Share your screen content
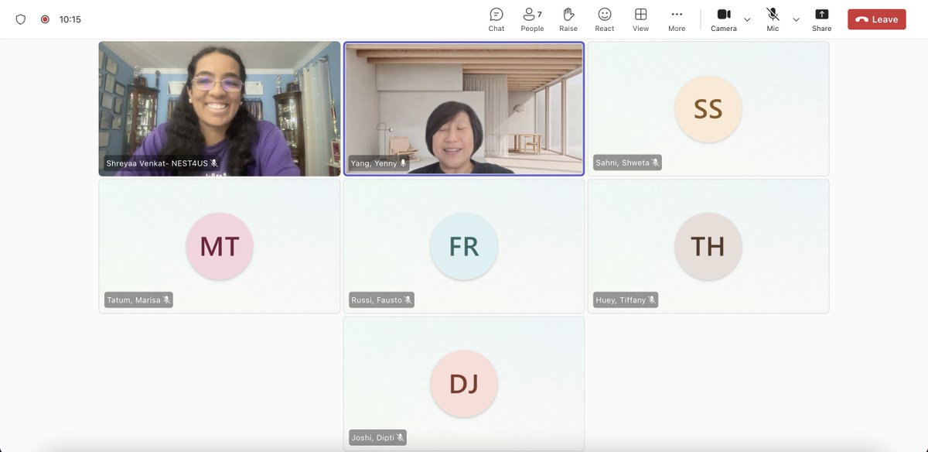The width and height of the screenshot is (928, 452). (821, 19)
